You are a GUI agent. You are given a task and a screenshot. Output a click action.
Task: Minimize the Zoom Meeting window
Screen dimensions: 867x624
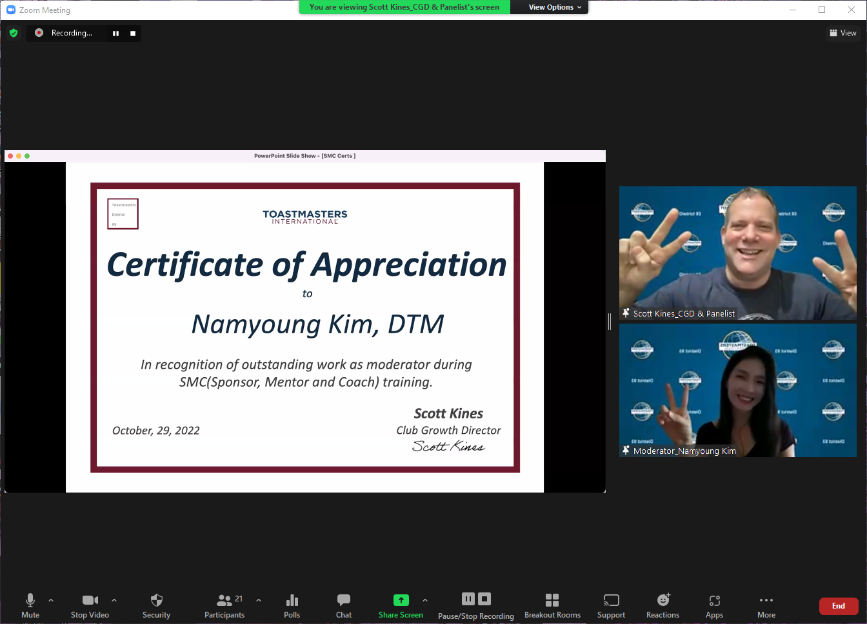point(793,10)
